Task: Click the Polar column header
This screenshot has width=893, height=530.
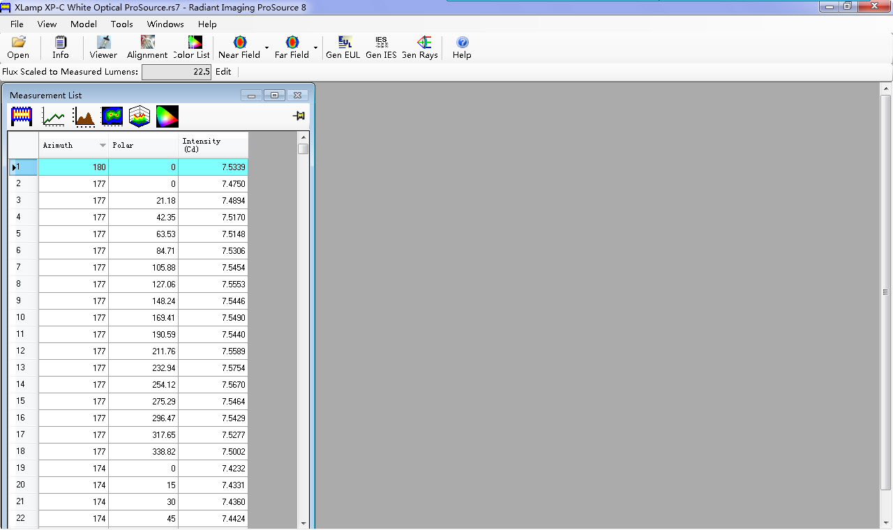Action: pos(144,145)
